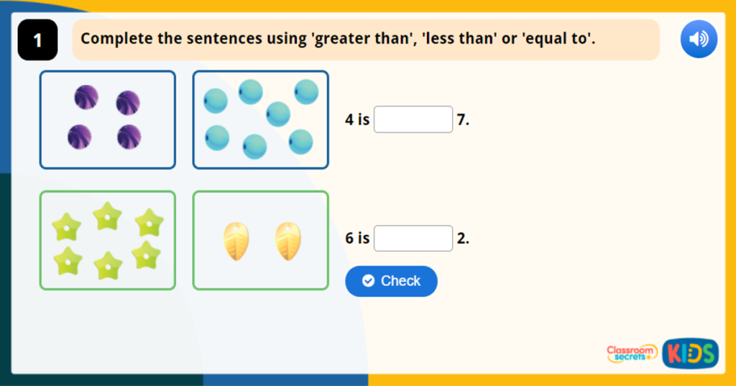The width and height of the screenshot is (736, 386).
Task: Click the left yellow shell bead
Action: coord(236,241)
